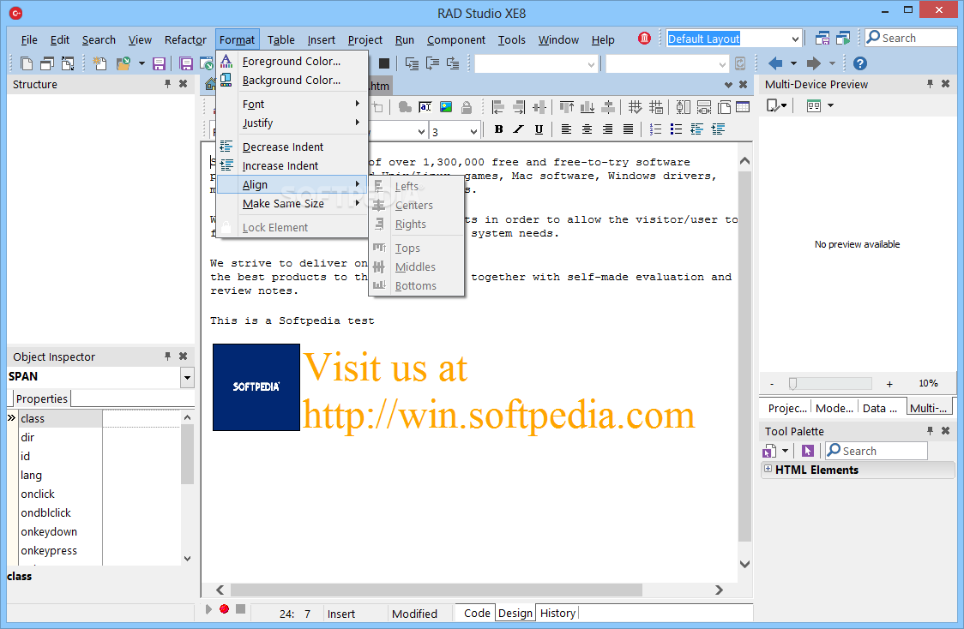Click the selection pointer icon in Tool Palette
Viewport: 964px width, 629px height.
click(808, 451)
